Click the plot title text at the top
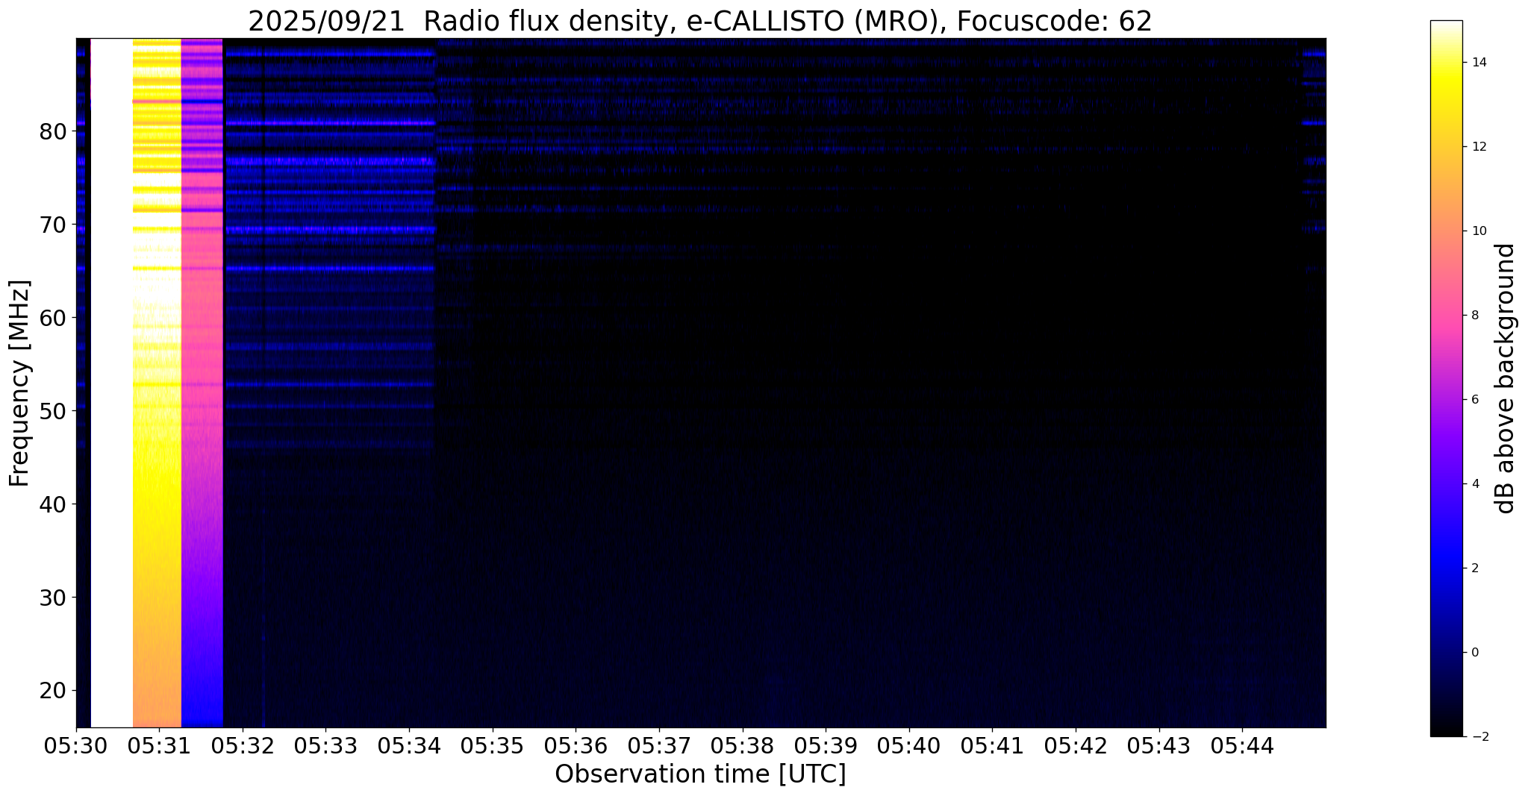Viewport: 1528px width, 796px height. (x=700, y=22)
